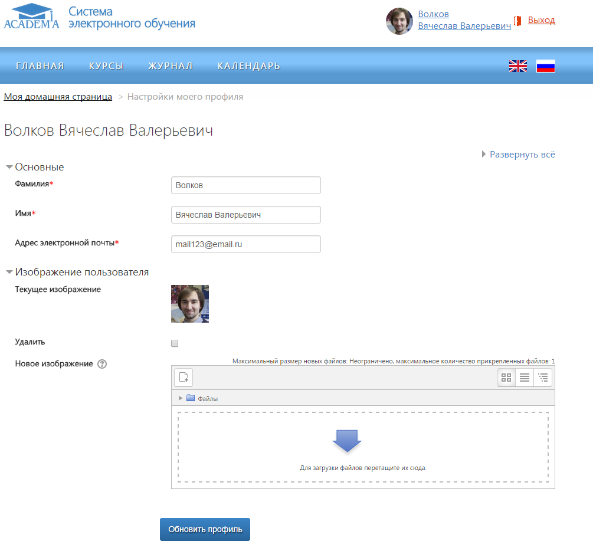The height and width of the screenshot is (548, 593).
Task: Click the add file icon
Action: pos(184,378)
